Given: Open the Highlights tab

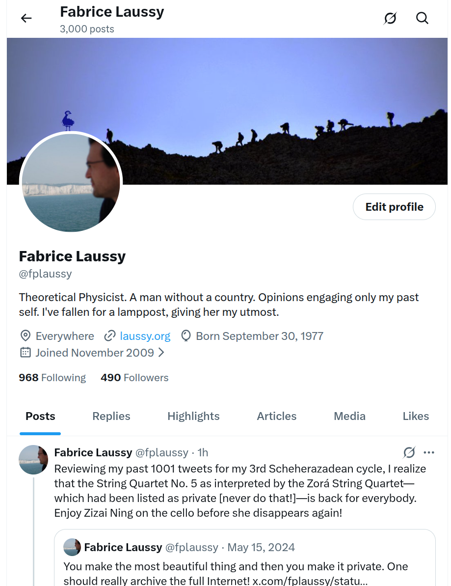Looking at the screenshot, I should [x=193, y=416].
